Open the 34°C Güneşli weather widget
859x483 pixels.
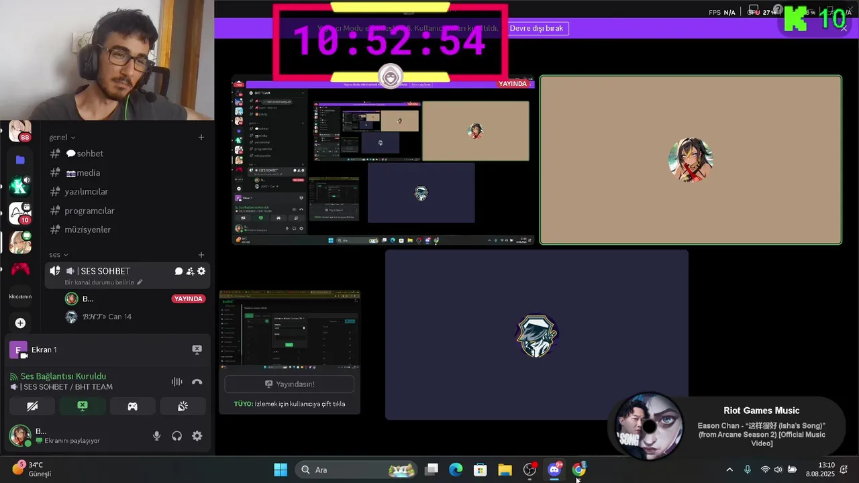(32, 470)
